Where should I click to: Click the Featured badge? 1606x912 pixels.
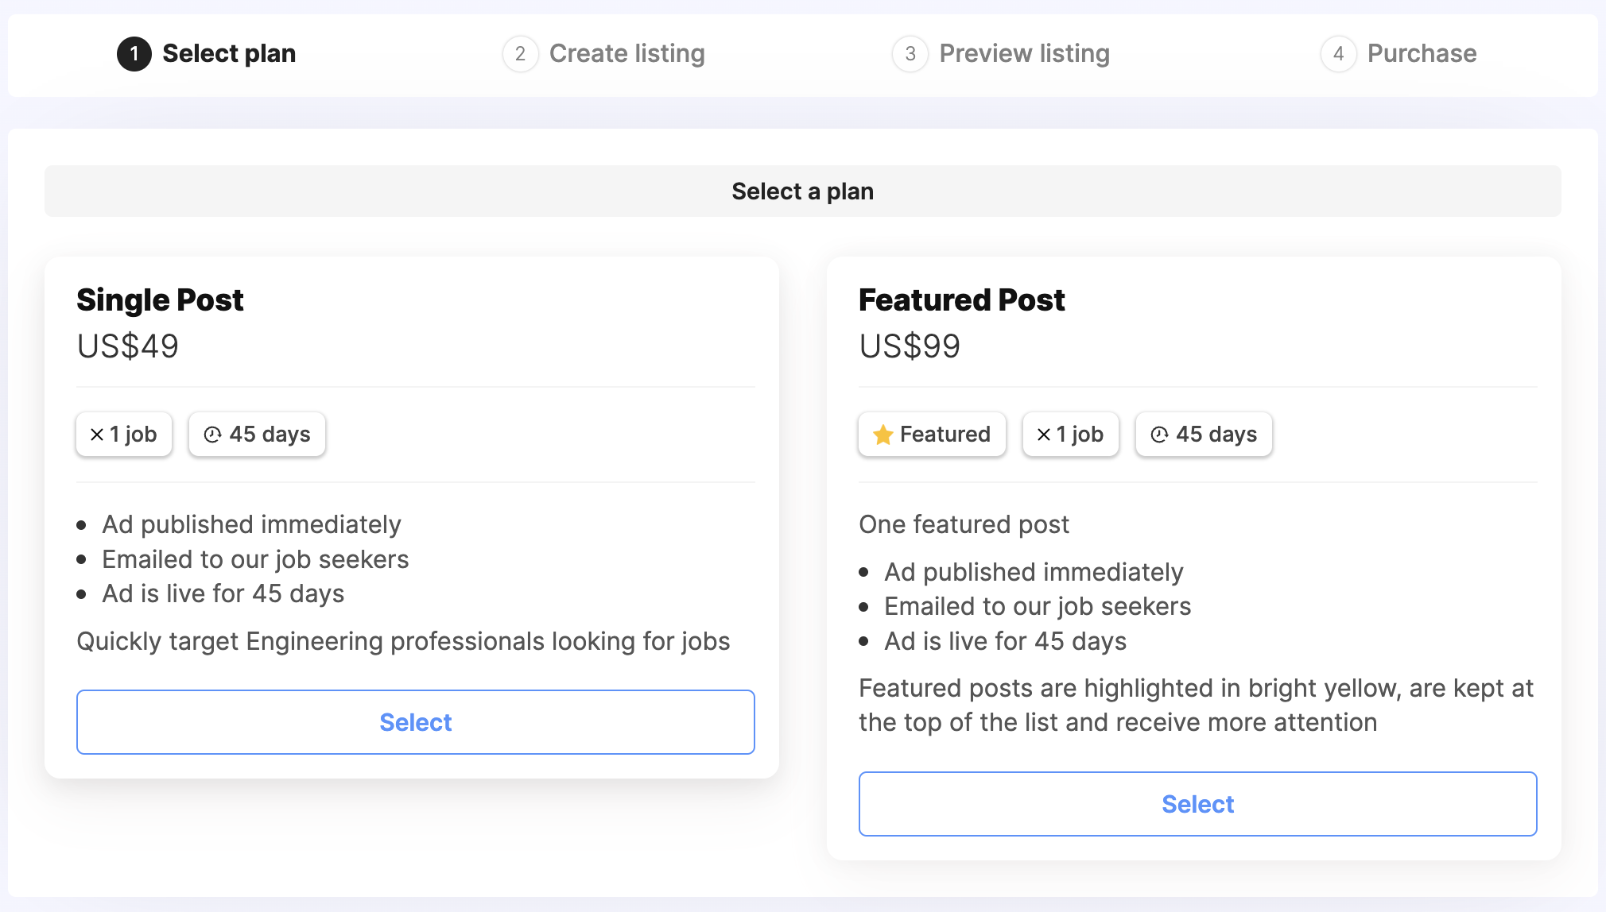point(932,435)
